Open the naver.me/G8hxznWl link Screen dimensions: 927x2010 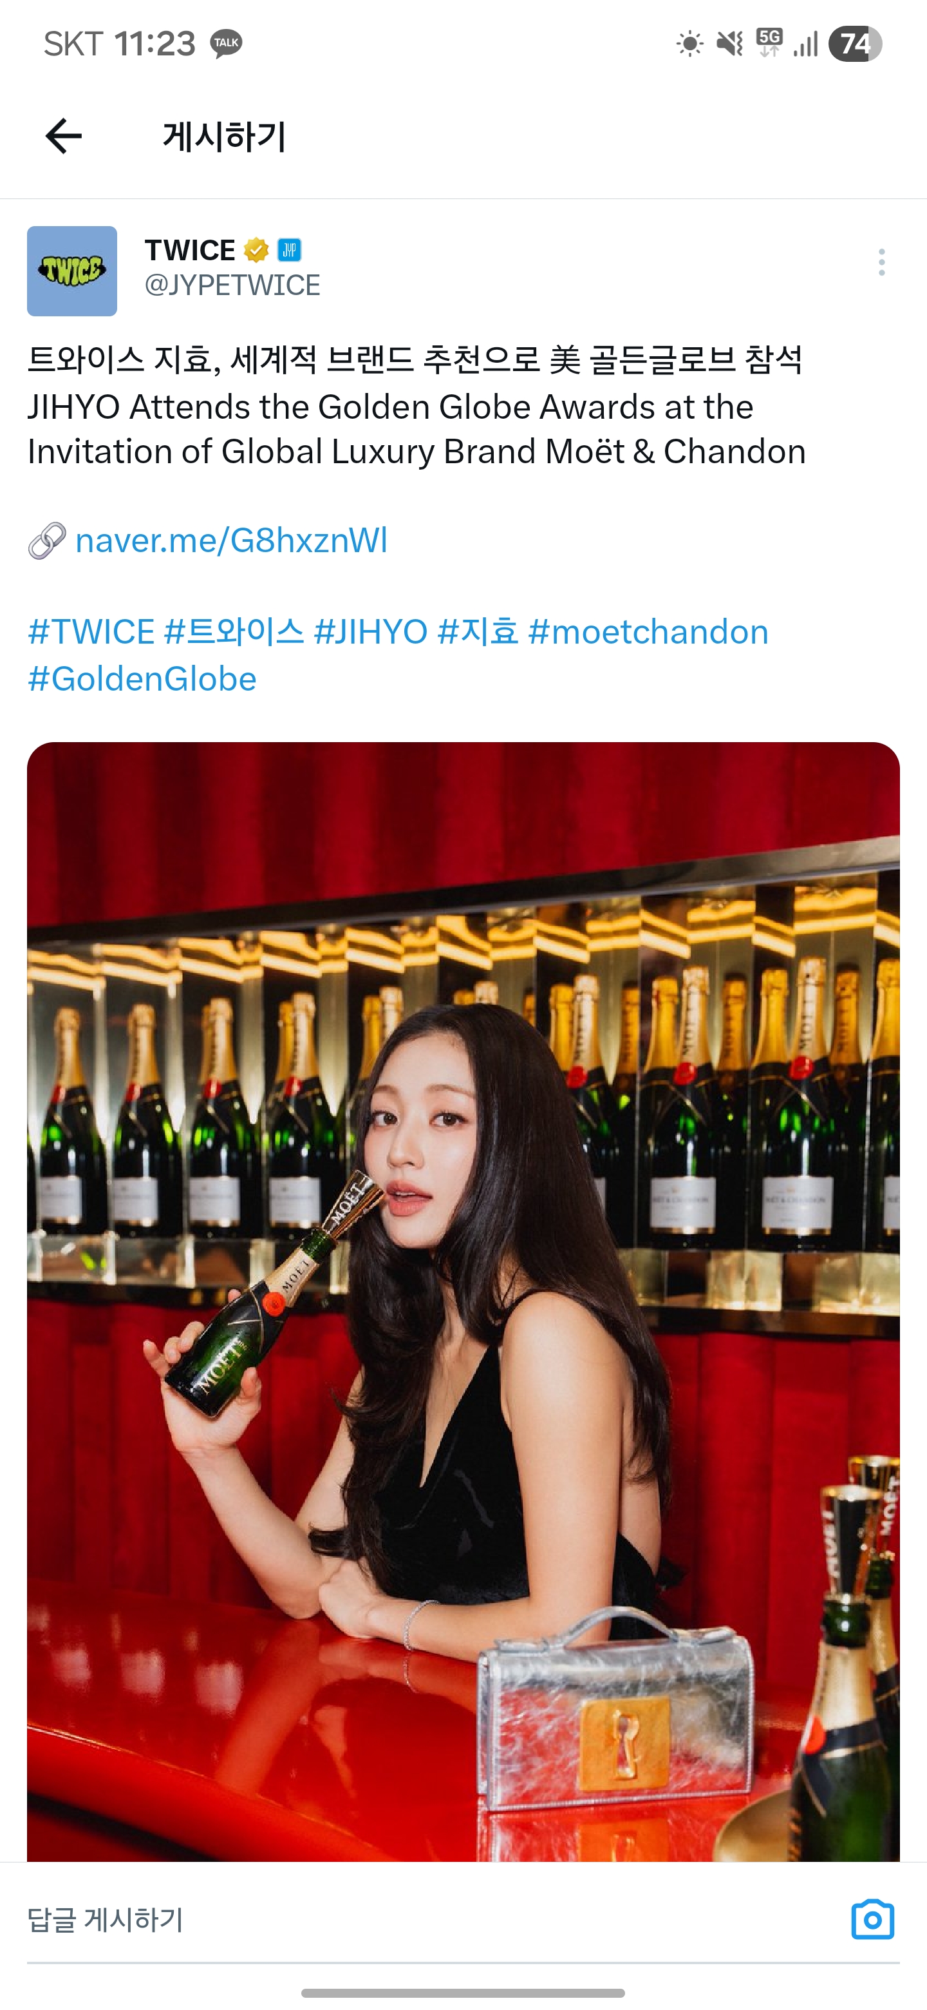(x=230, y=541)
